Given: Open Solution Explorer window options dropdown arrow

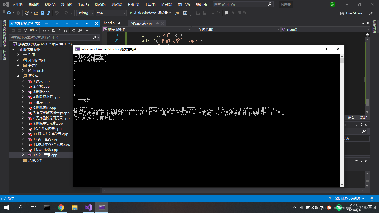Looking at the screenshot, I should click(87, 24).
